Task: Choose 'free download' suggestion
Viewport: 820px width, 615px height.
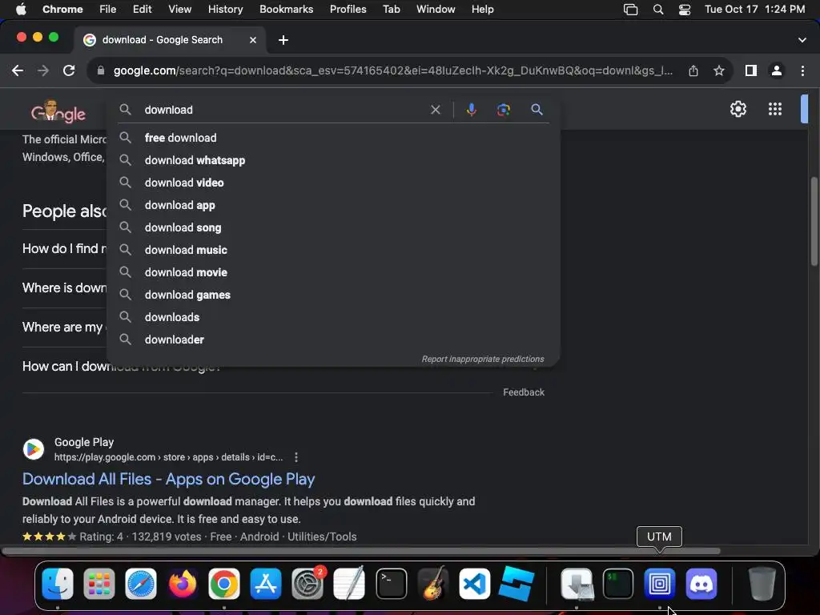Action: (x=333, y=138)
